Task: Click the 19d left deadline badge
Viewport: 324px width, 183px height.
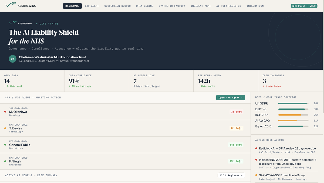Action: coord(235,161)
